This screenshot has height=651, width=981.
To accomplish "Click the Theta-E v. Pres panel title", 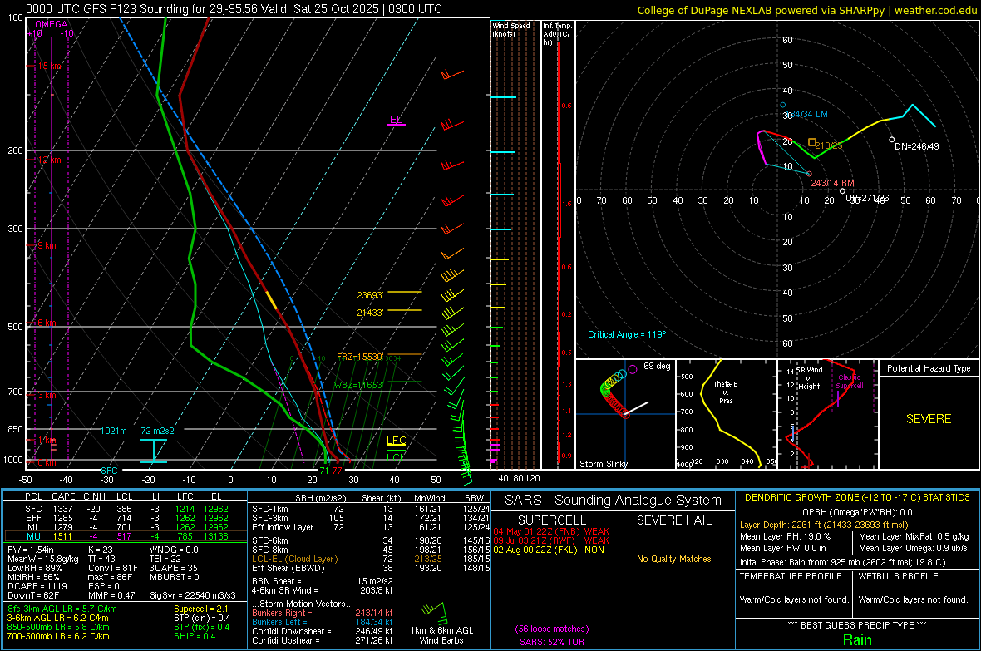I will point(726,392).
